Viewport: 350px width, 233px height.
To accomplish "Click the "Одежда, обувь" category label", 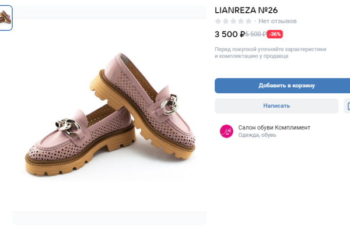I will tap(257, 135).
